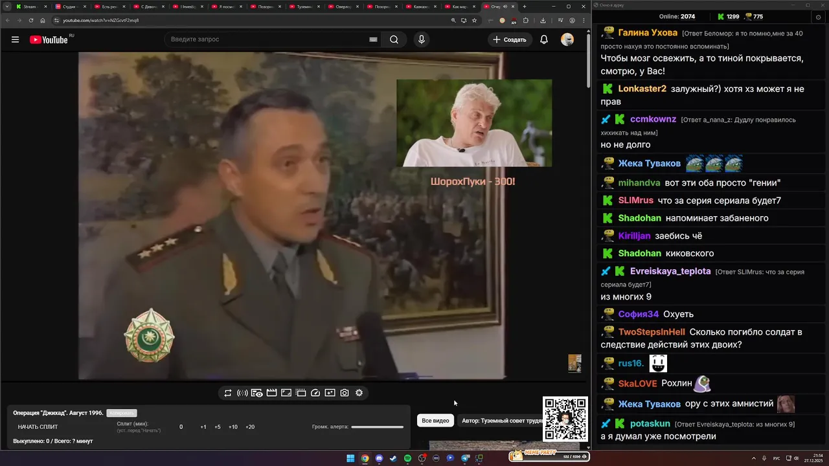Open the YouTube account avatar menu
The width and height of the screenshot is (829, 466).
[x=567, y=39]
